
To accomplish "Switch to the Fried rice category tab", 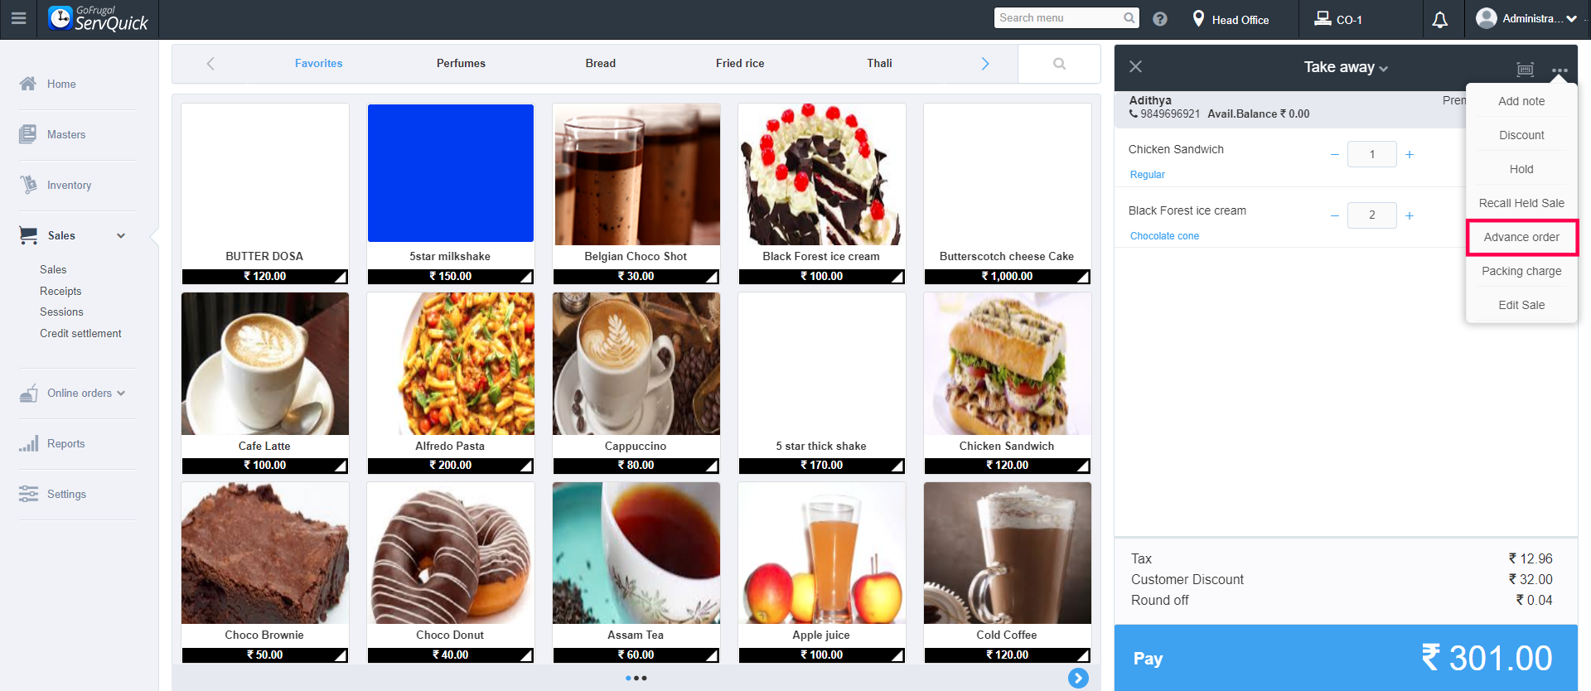I will tap(740, 63).
